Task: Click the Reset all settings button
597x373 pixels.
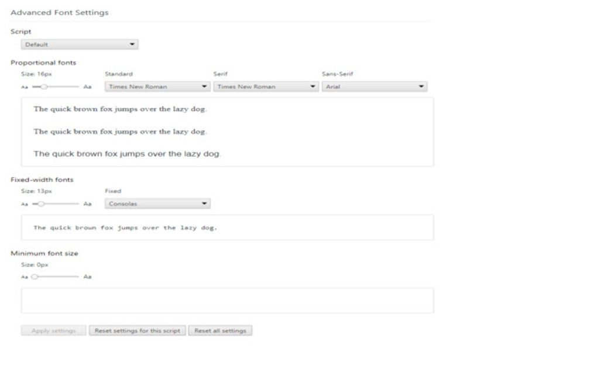Action: click(219, 330)
